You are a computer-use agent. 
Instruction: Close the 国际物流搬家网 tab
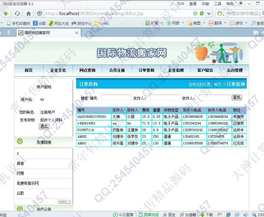[76, 33]
